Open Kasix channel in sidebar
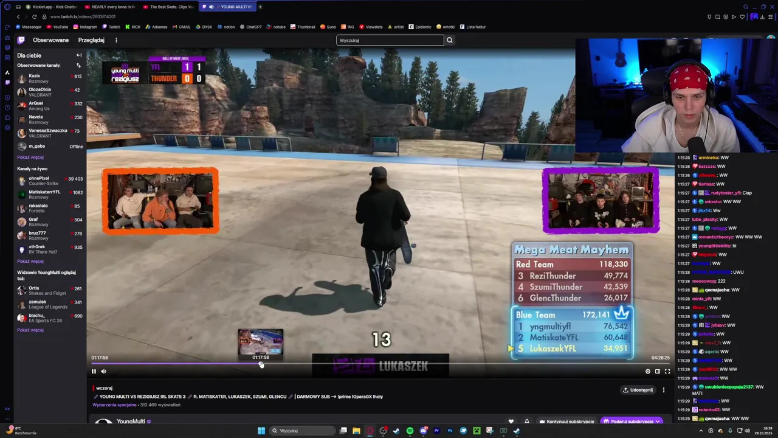Image resolution: width=778 pixels, height=438 pixels. point(50,78)
